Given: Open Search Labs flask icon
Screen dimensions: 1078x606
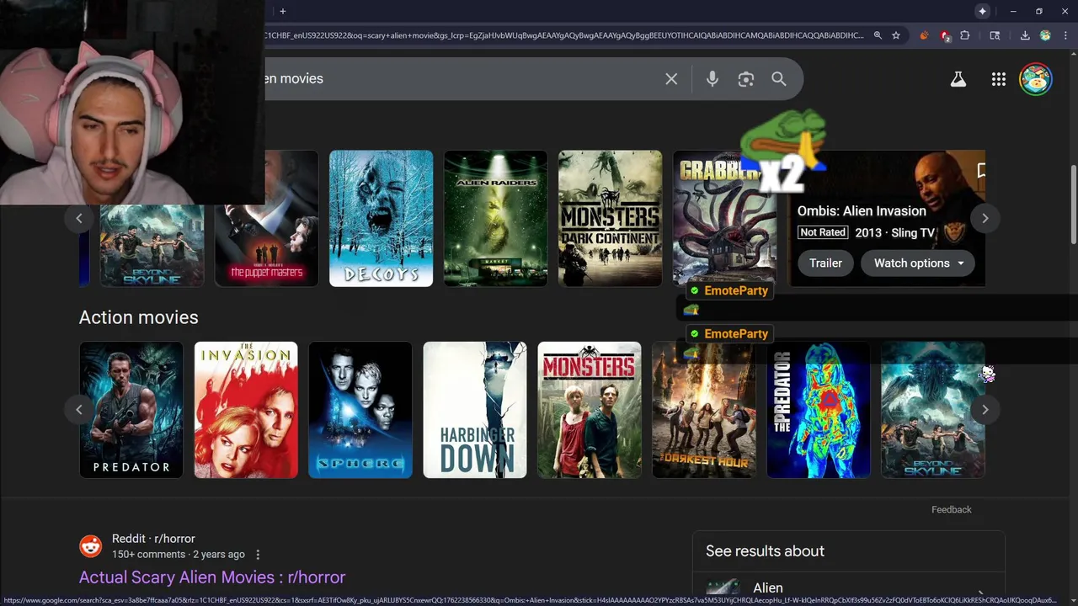Looking at the screenshot, I should point(958,79).
